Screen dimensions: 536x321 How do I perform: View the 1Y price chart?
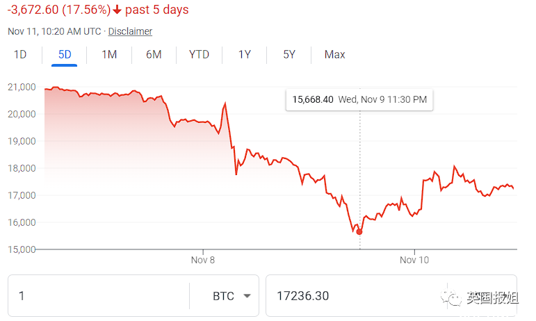[244, 54]
